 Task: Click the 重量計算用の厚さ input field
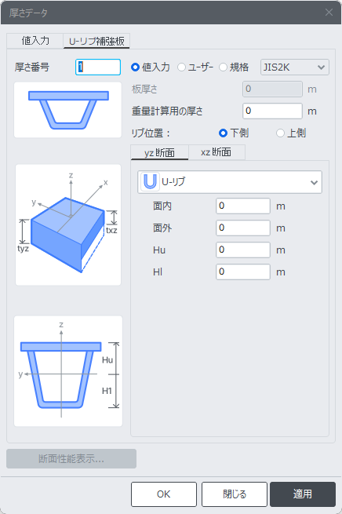pos(272,111)
